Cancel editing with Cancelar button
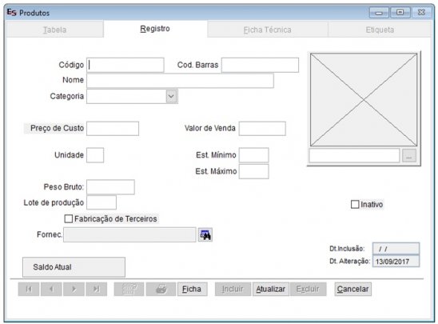The image size is (438, 324). point(352,289)
